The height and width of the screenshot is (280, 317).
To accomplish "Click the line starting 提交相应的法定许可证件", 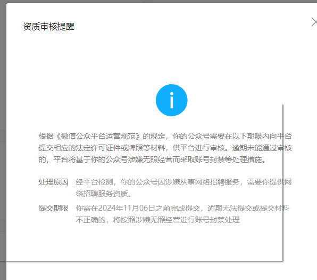I will tap(165, 148).
